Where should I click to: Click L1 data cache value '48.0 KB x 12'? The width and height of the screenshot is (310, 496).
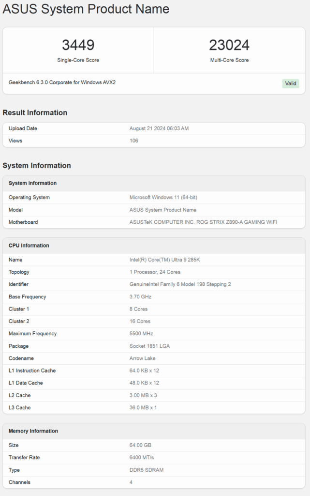pos(144,383)
